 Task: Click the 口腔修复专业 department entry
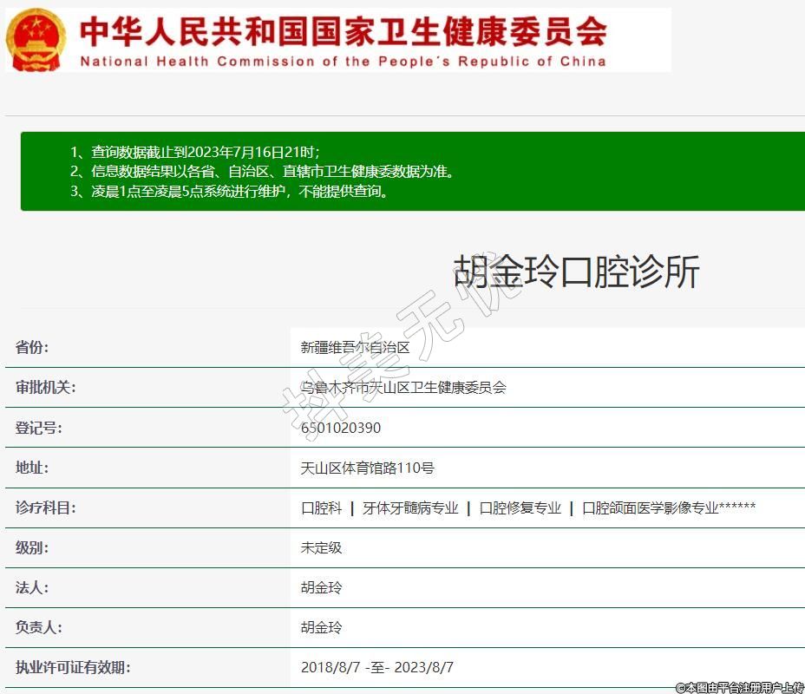(x=520, y=508)
